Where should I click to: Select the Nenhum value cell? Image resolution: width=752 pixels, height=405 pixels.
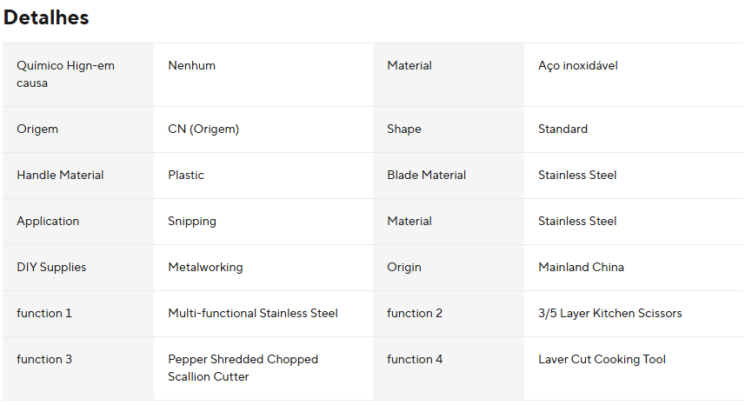(191, 65)
